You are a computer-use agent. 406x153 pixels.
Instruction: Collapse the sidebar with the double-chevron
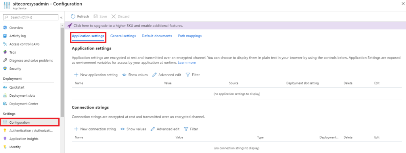pyautogui.click(x=61, y=17)
